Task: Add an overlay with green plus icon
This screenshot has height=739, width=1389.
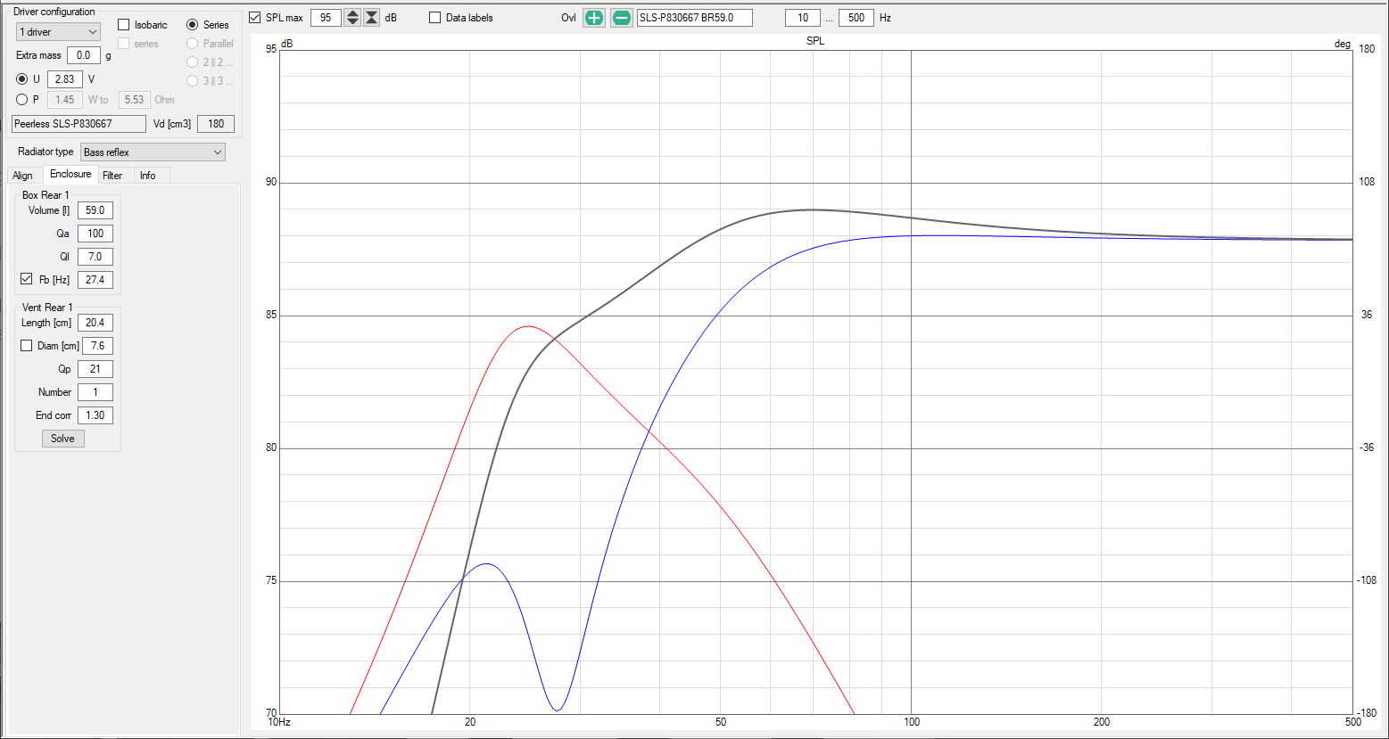Action: click(593, 18)
